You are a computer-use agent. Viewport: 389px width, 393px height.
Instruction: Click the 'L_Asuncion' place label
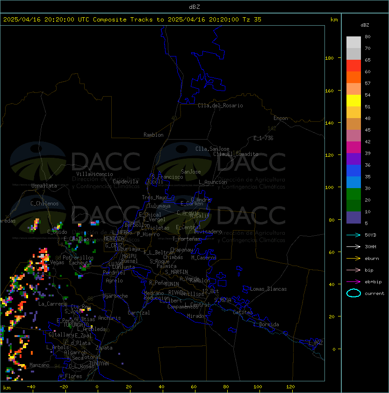tap(213, 182)
